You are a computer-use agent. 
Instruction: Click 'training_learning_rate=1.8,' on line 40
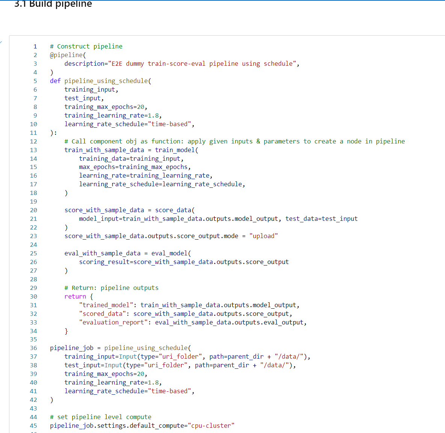tap(113, 383)
